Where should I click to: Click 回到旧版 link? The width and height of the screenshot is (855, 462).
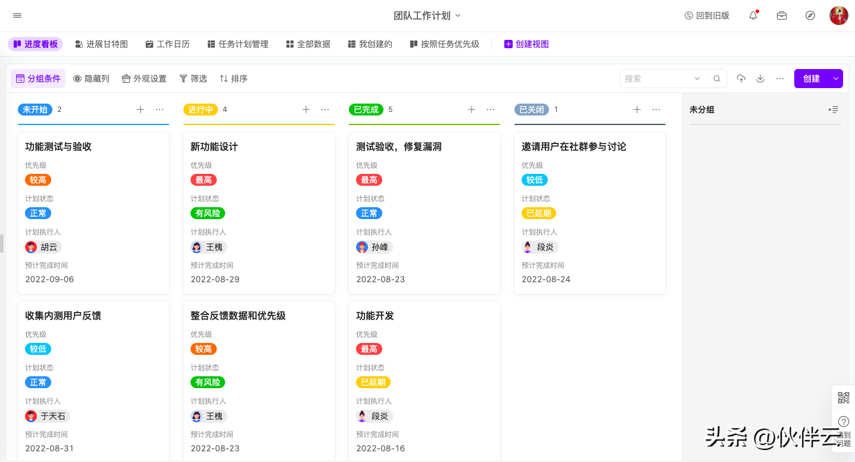pyautogui.click(x=707, y=15)
